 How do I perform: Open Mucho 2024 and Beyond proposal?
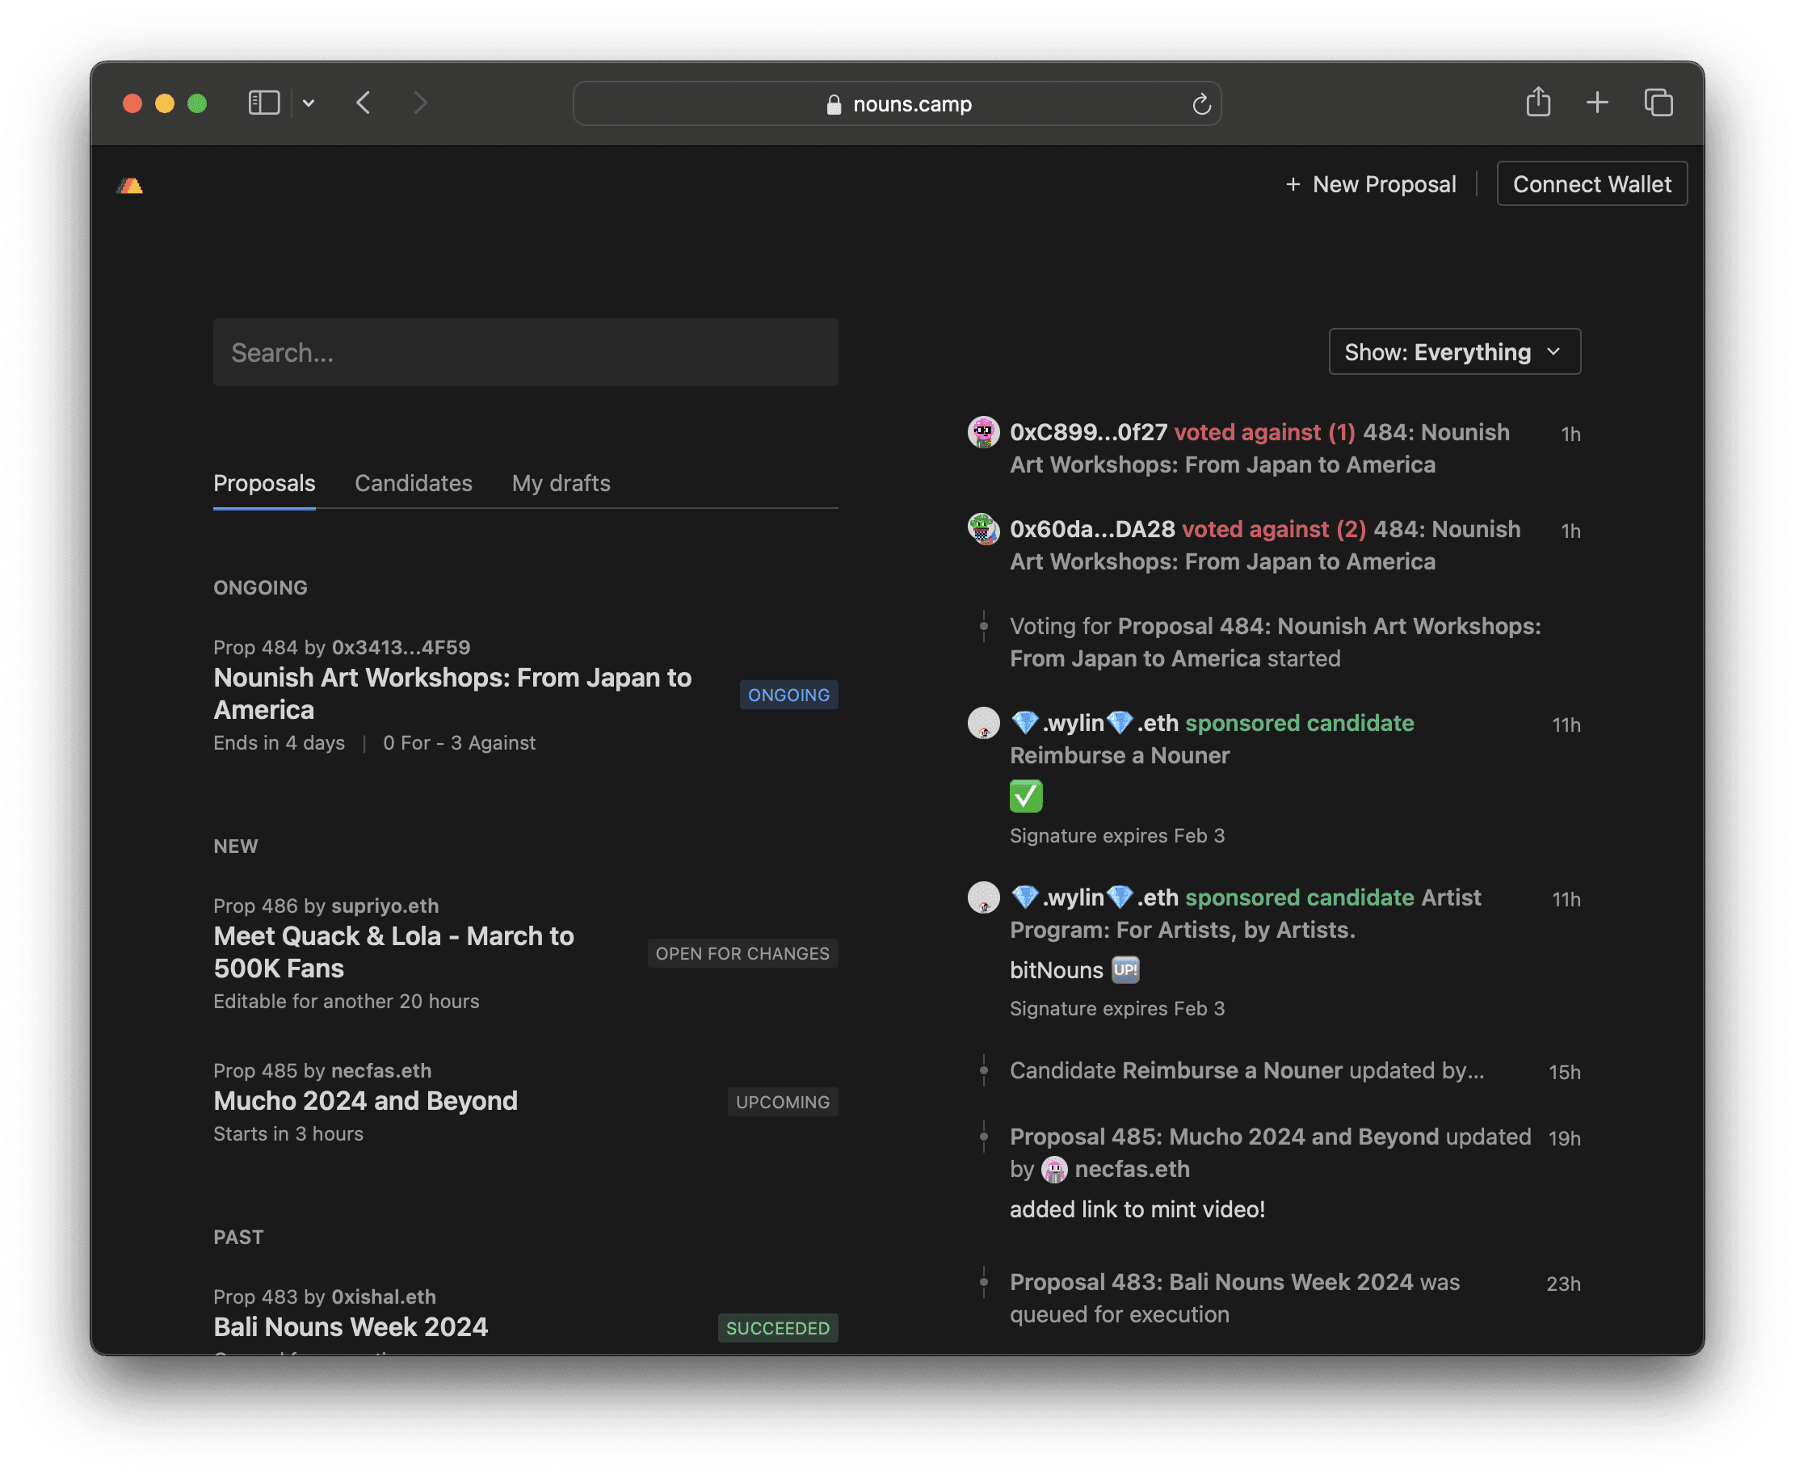(365, 1100)
